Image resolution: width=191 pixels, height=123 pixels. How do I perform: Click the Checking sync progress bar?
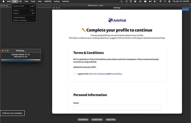coord(21,60)
